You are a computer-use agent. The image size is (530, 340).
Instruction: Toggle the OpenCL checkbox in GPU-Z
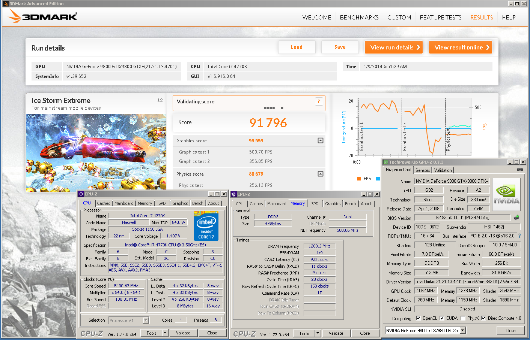pyautogui.click(x=418, y=318)
